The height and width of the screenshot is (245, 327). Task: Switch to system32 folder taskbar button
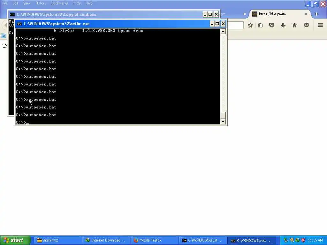click(57, 240)
